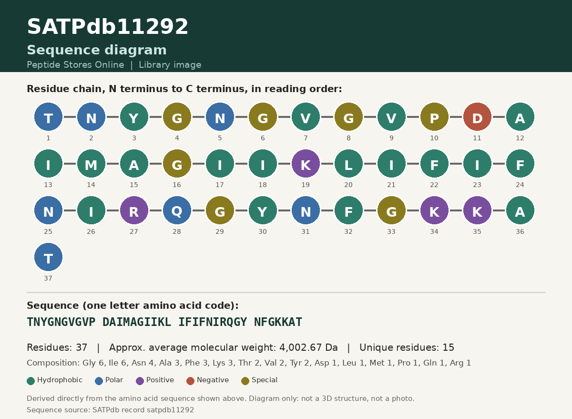
Task: Click the F circle at residue 22
Action: click(434, 164)
